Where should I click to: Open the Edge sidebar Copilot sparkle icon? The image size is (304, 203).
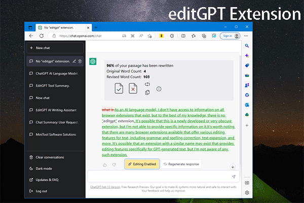pos(247,55)
